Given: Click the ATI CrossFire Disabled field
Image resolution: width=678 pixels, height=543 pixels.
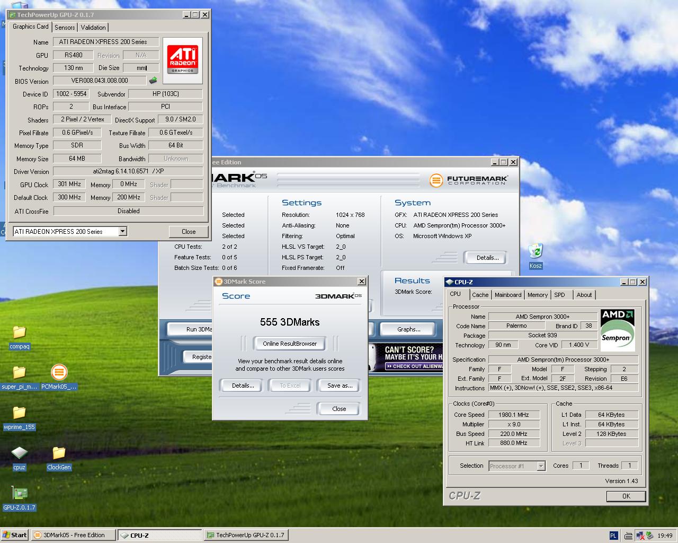Looking at the screenshot, I should pos(128,211).
